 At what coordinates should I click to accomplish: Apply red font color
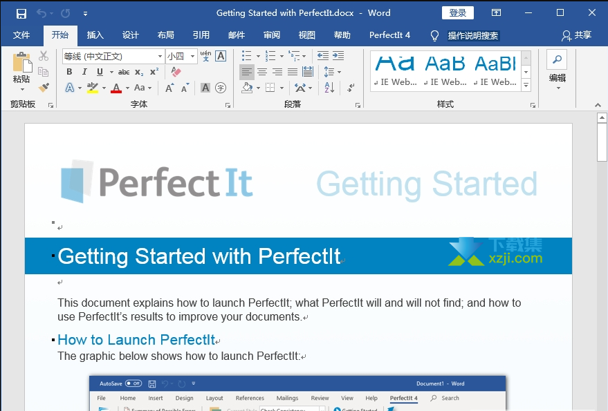(x=116, y=88)
